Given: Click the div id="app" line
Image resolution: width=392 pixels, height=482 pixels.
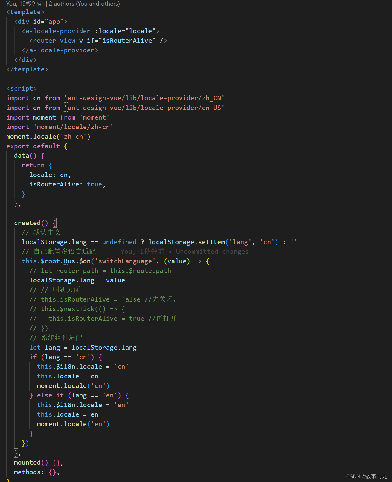Looking at the screenshot, I should click(41, 22).
